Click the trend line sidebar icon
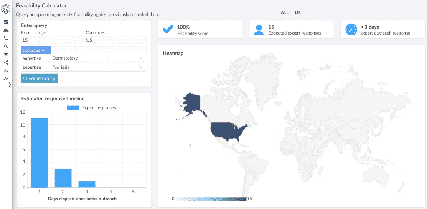The image size is (427, 209). (6, 78)
